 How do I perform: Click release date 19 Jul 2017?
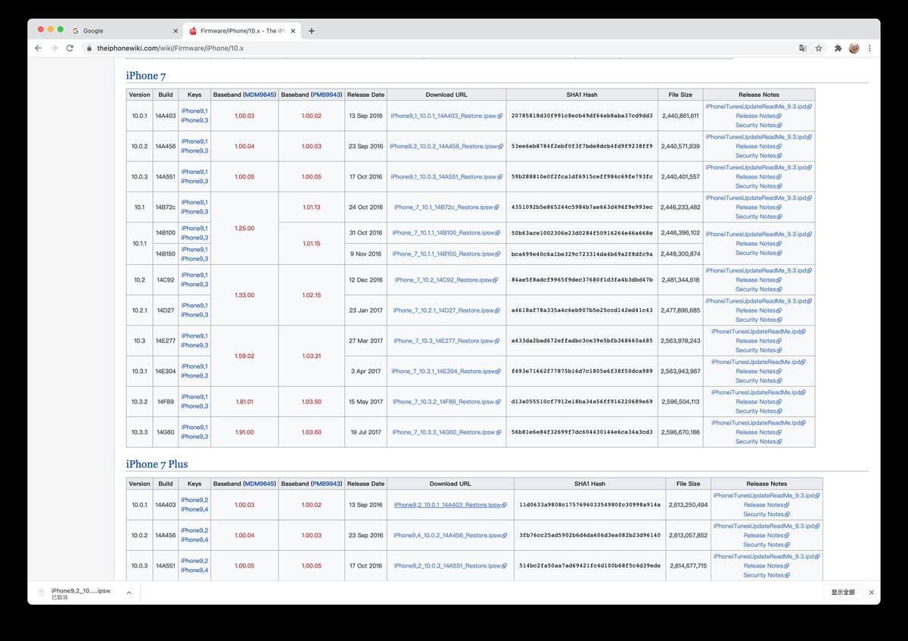pos(365,432)
